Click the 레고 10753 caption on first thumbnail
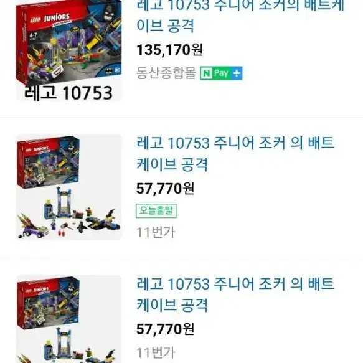 pyautogui.click(x=68, y=93)
